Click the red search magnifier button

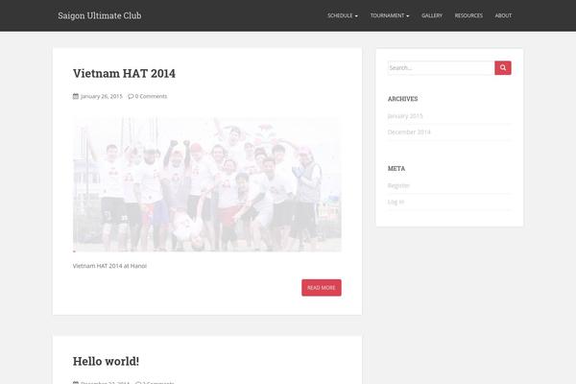pyautogui.click(x=503, y=68)
